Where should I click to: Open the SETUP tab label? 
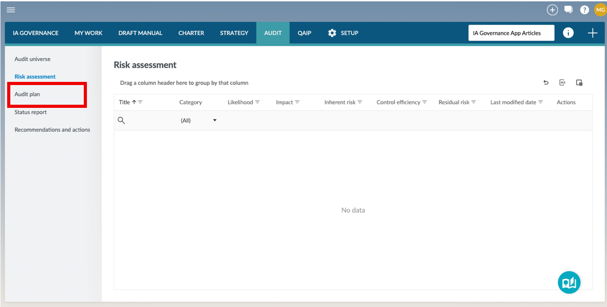pyautogui.click(x=349, y=33)
